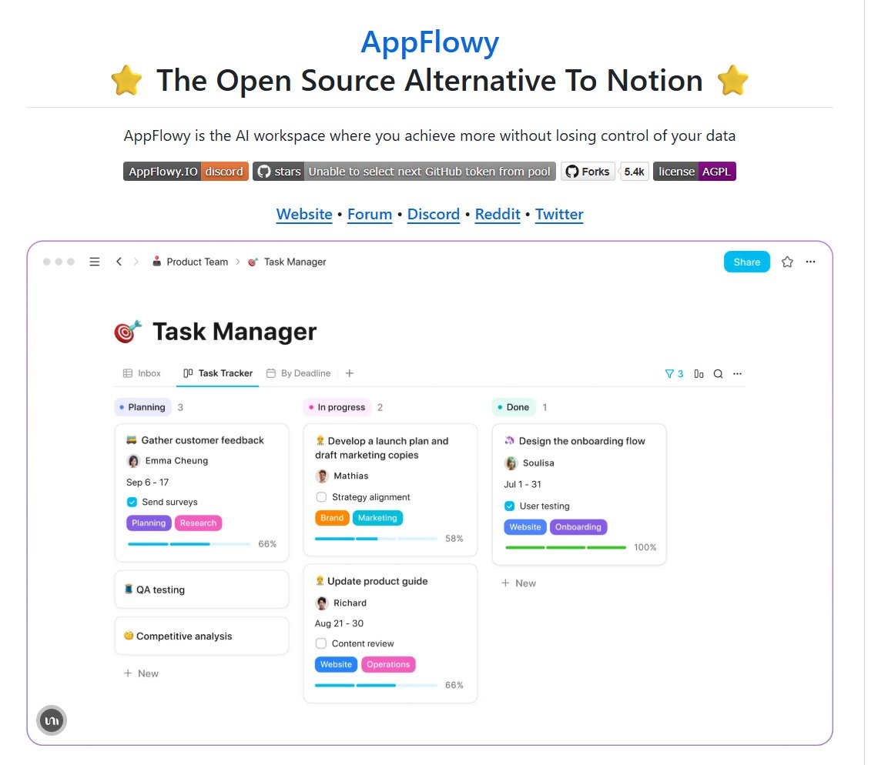Add a new view with the plus icon
This screenshot has width=888, height=765.
[x=350, y=373]
